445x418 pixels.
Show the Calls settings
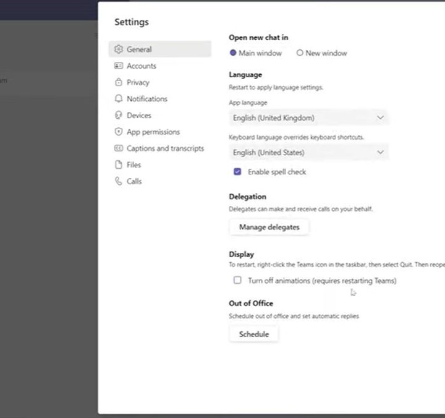coord(160,181)
